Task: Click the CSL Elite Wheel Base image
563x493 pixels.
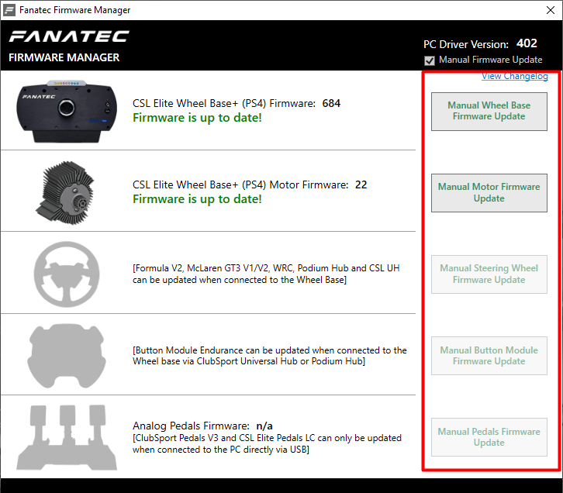Action: (x=67, y=111)
